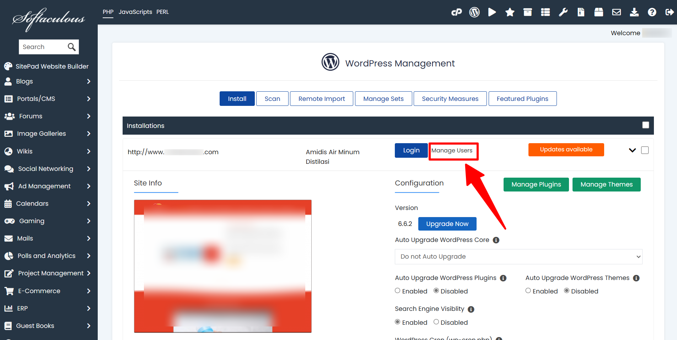Expand the Guest Books category arrow
This screenshot has height=340, width=677.
click(88, 326)
